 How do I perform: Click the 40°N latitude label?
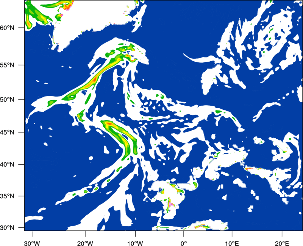coord(7,164)
